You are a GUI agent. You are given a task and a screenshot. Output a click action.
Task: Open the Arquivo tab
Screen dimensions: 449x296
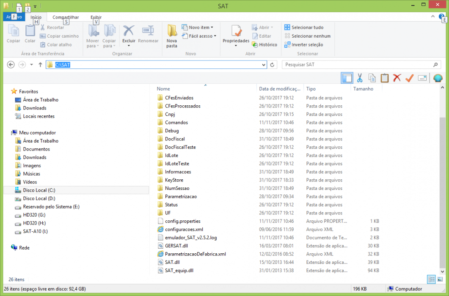(x=14, y=17)
